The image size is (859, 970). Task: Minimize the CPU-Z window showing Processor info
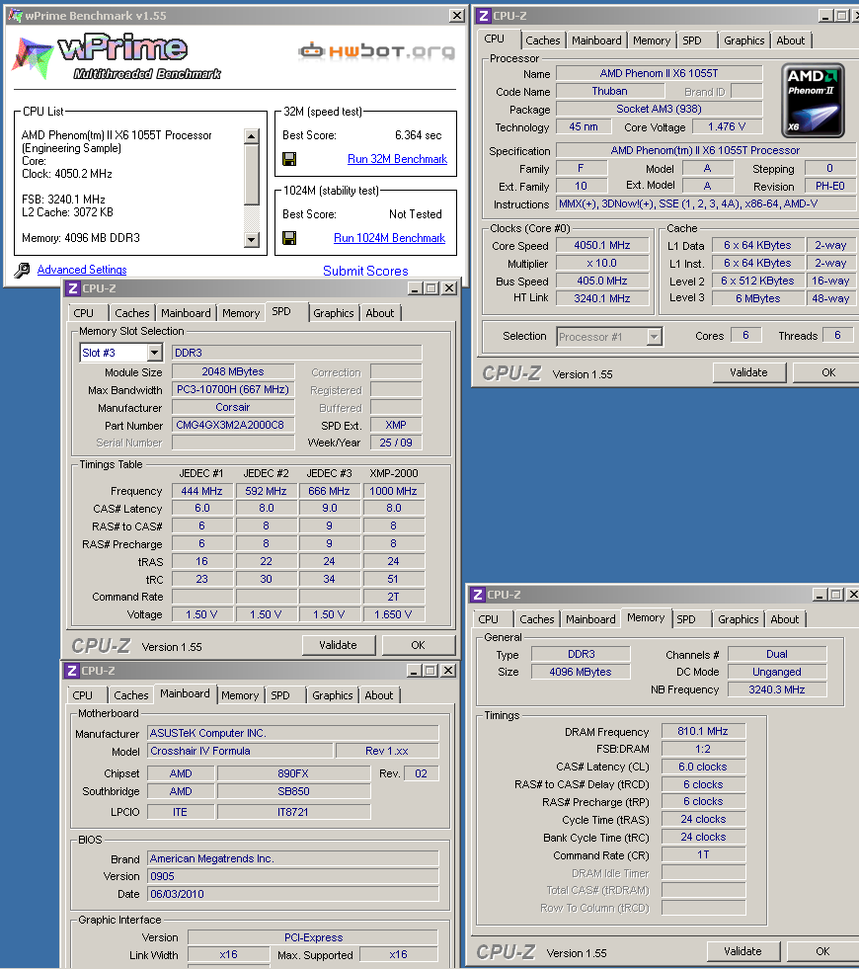coord(825,16)
